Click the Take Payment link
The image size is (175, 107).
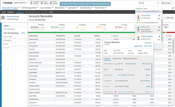[146, 64]
